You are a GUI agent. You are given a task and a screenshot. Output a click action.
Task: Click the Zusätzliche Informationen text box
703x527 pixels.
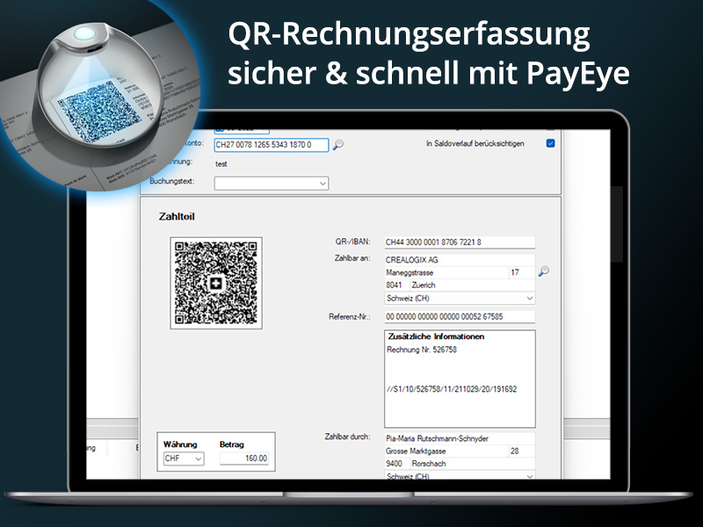460,379
